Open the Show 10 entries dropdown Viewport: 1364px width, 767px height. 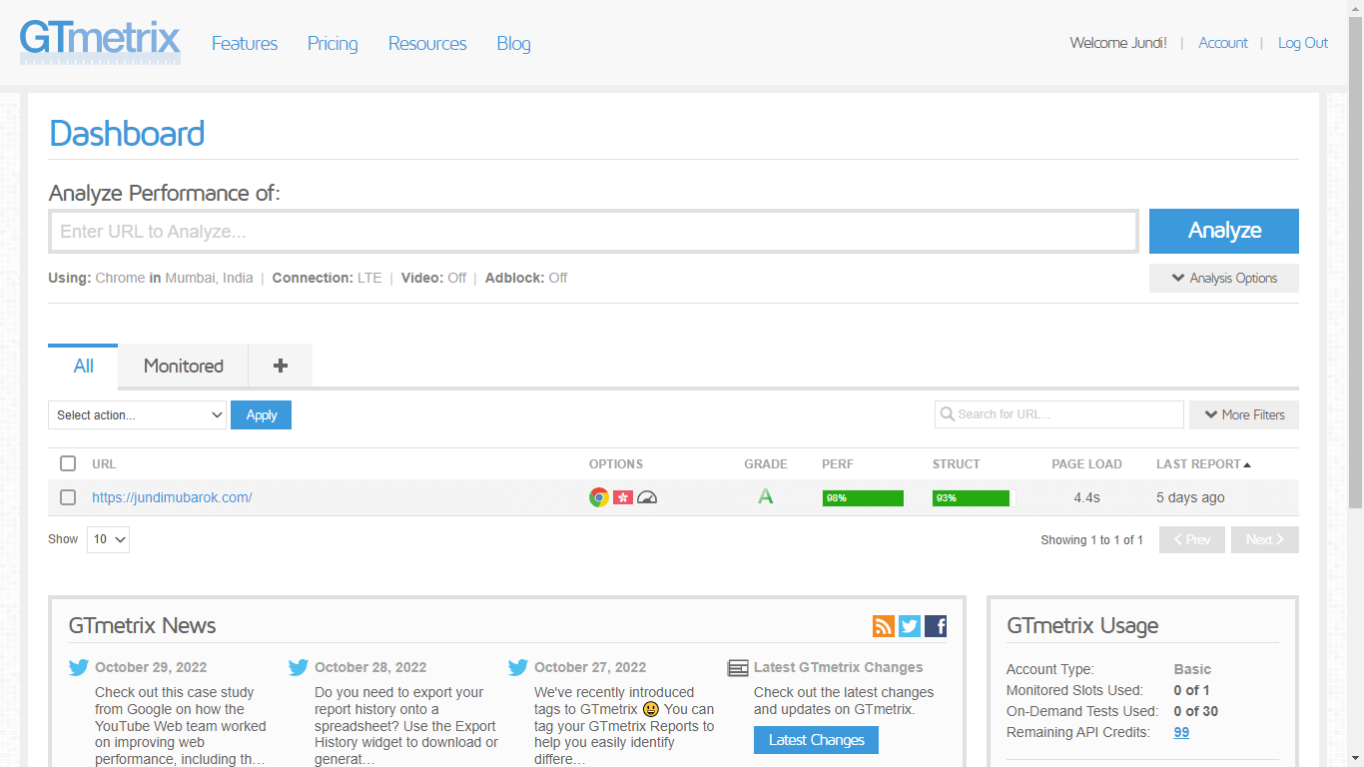(x=108, y=539)
